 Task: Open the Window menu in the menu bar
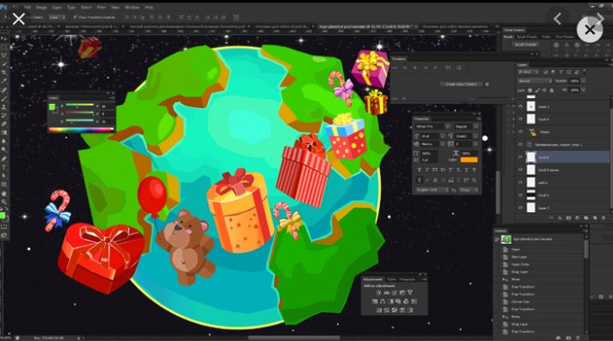pos(132,6)
